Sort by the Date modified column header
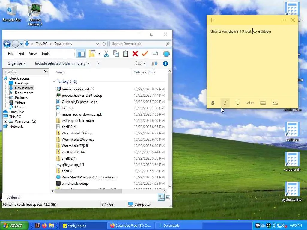The width and height of the screenshot is (307, 230). (x=145, y=72)
